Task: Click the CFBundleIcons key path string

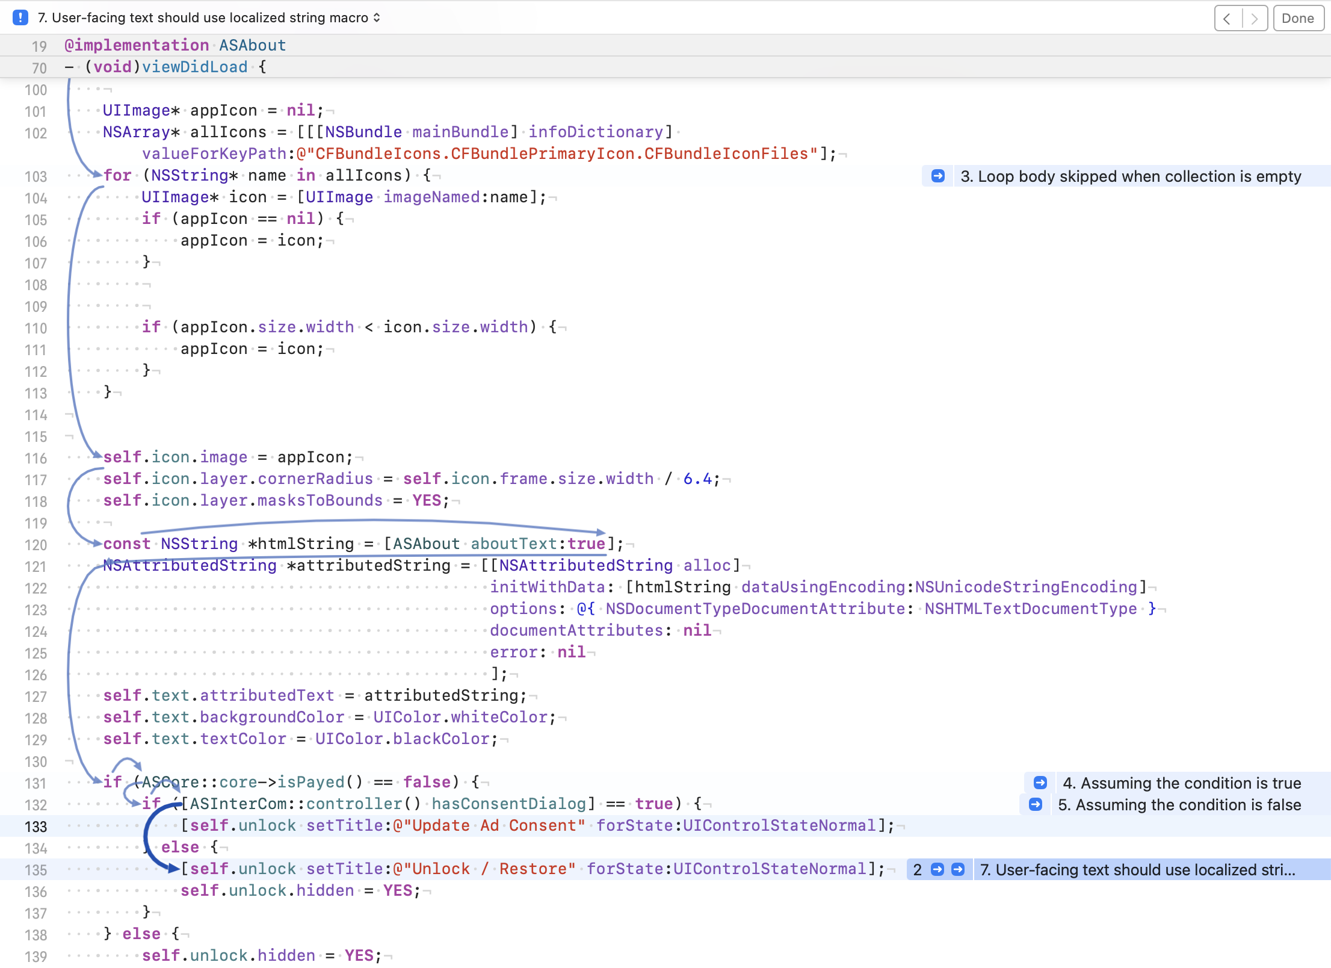Action: 557,154
